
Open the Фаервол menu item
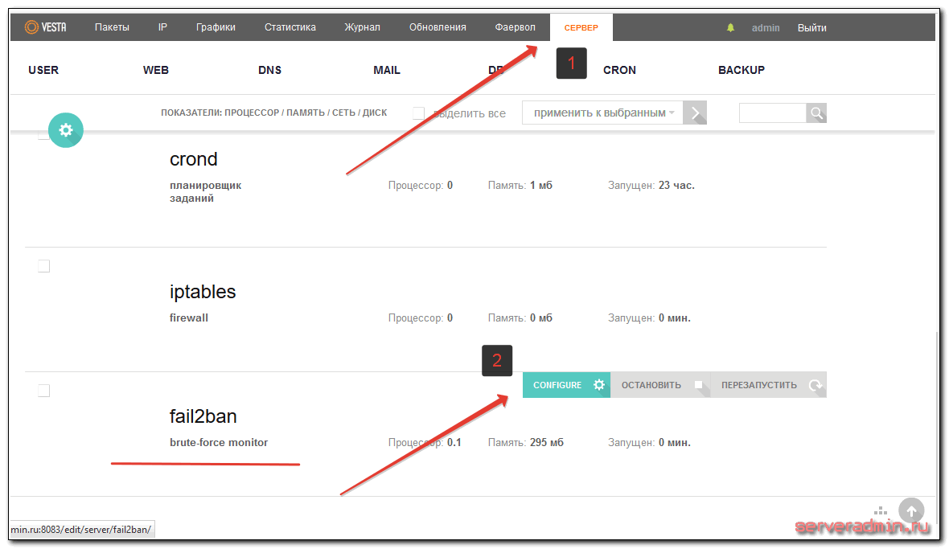515,27
